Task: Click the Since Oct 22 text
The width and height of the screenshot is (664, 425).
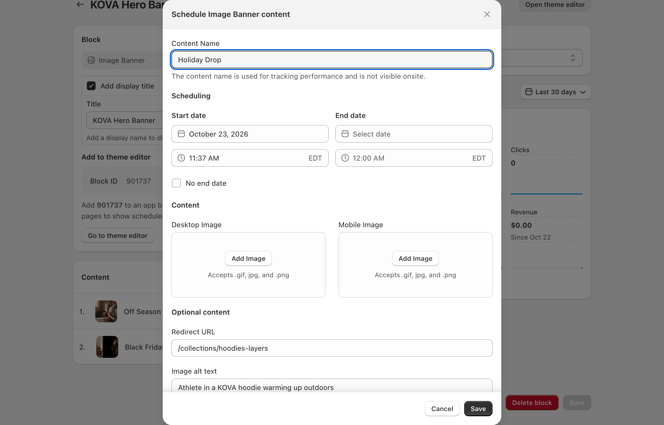Action: 530,237
